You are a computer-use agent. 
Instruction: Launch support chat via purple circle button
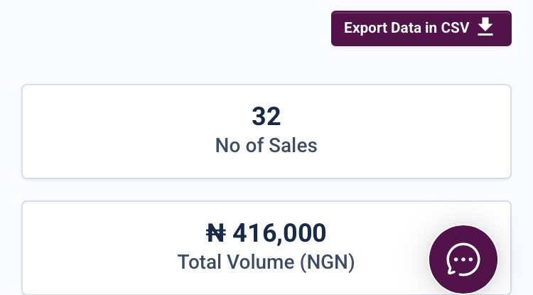(463, 259)
